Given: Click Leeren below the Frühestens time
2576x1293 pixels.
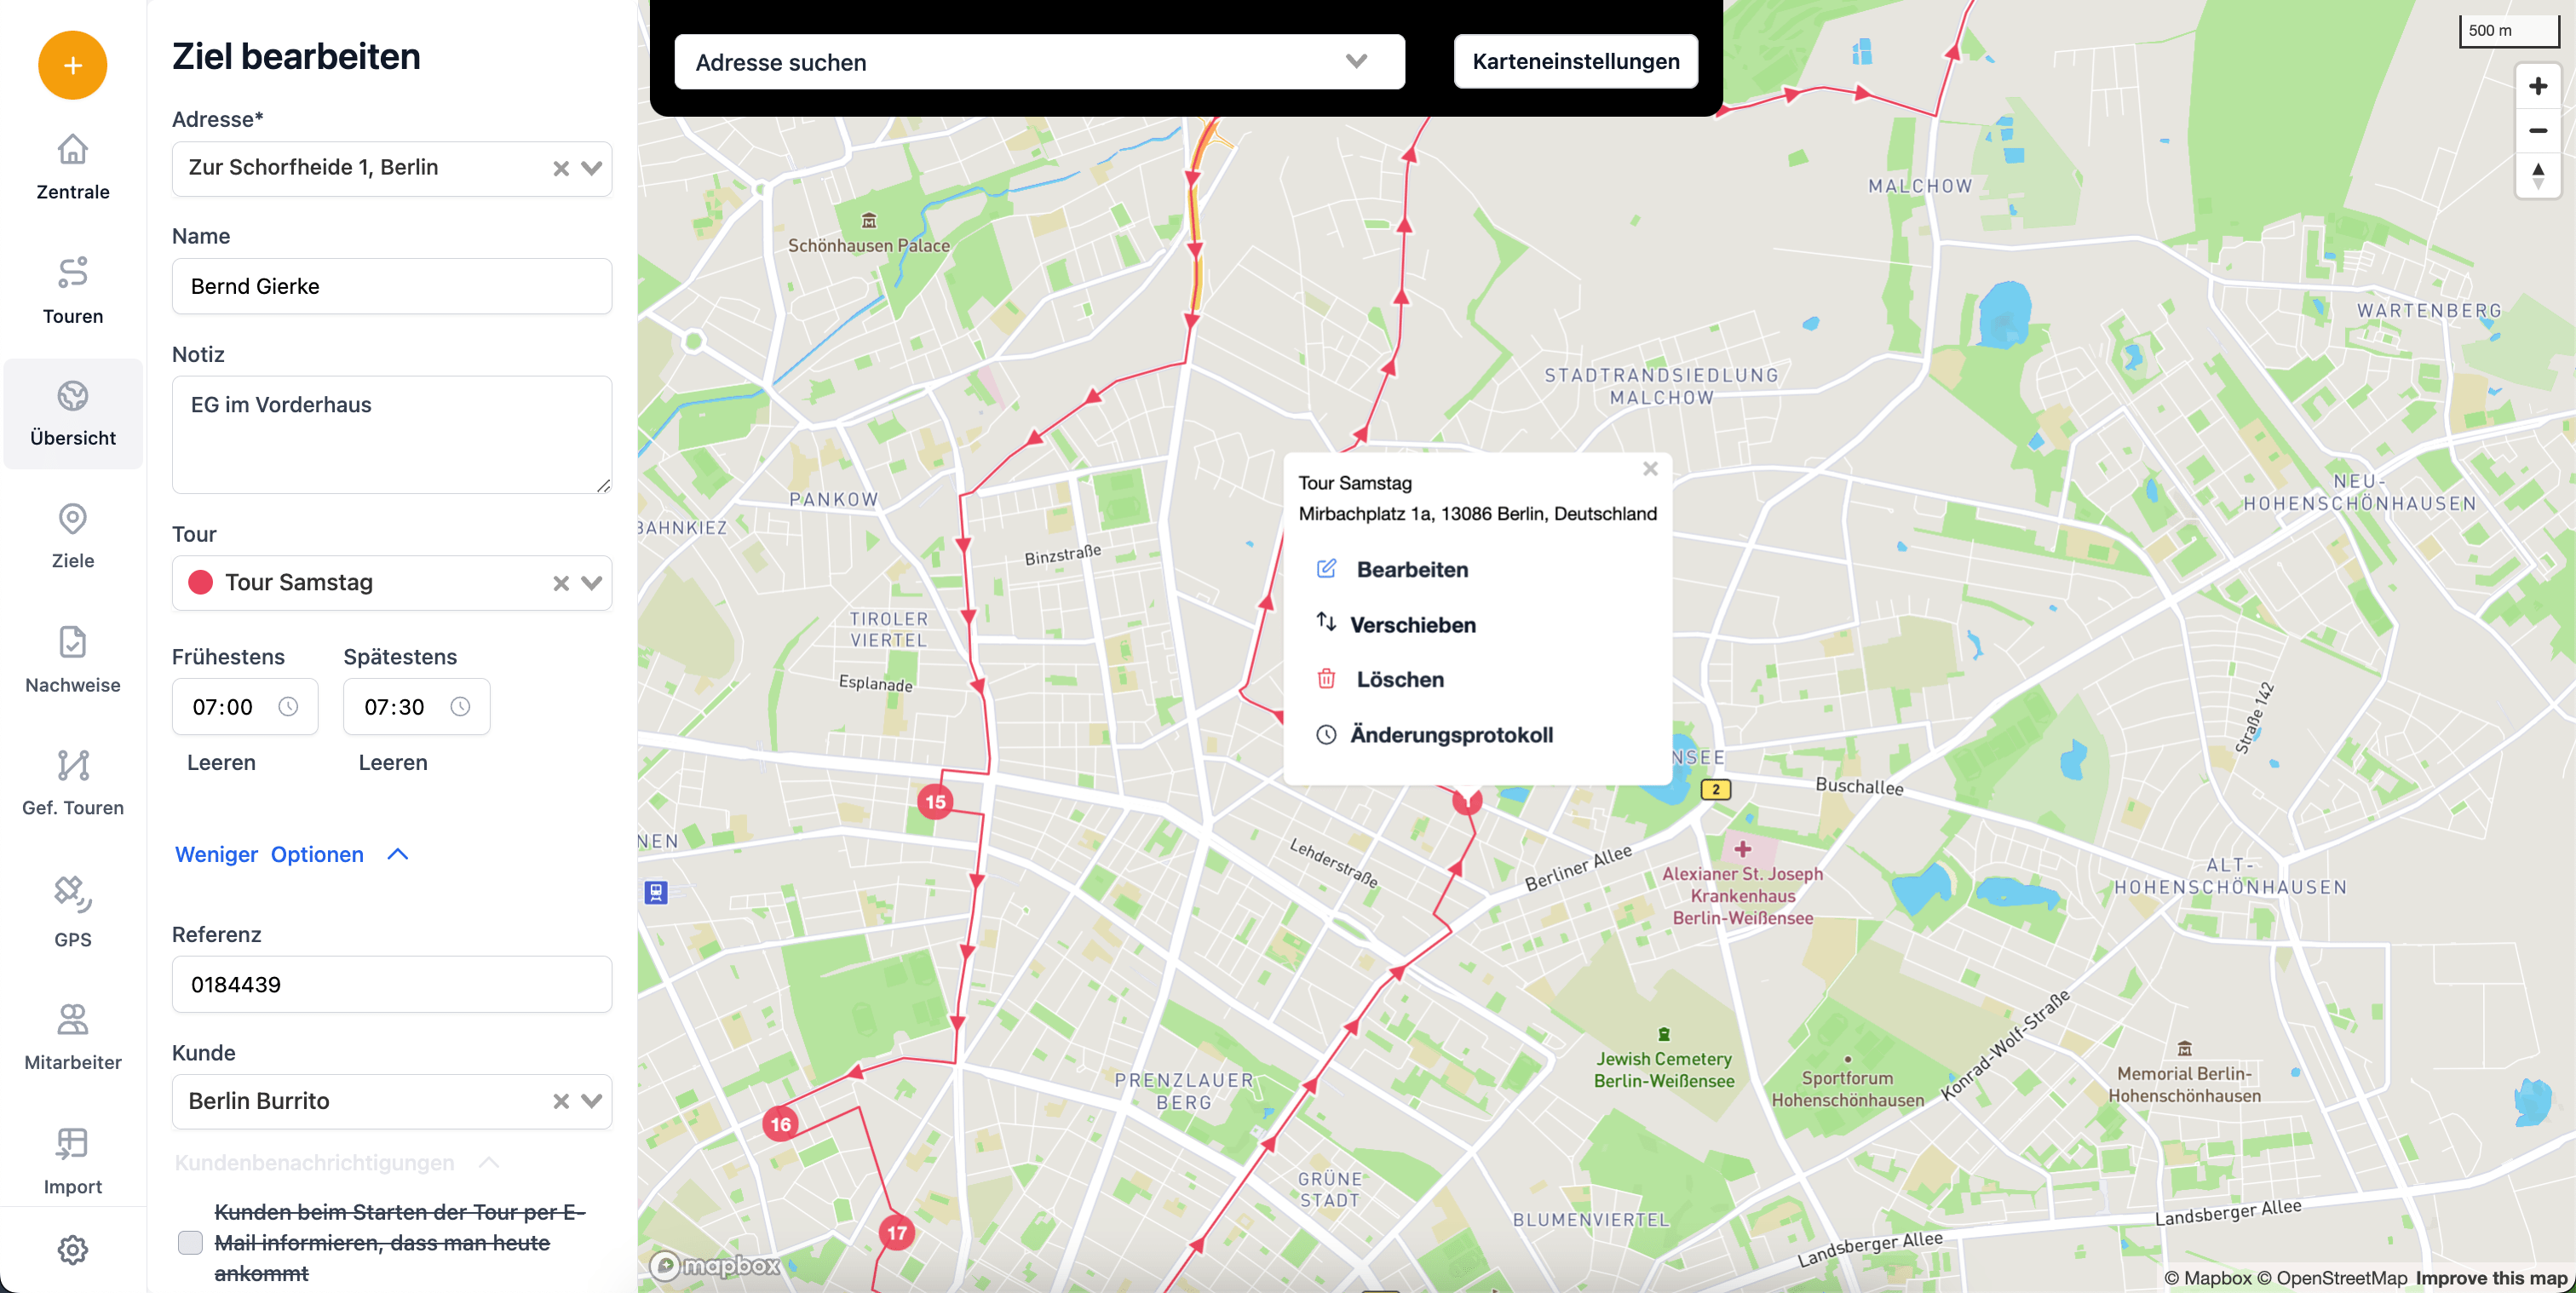Looking at the screenshot, I should click(x=221, y=762).
